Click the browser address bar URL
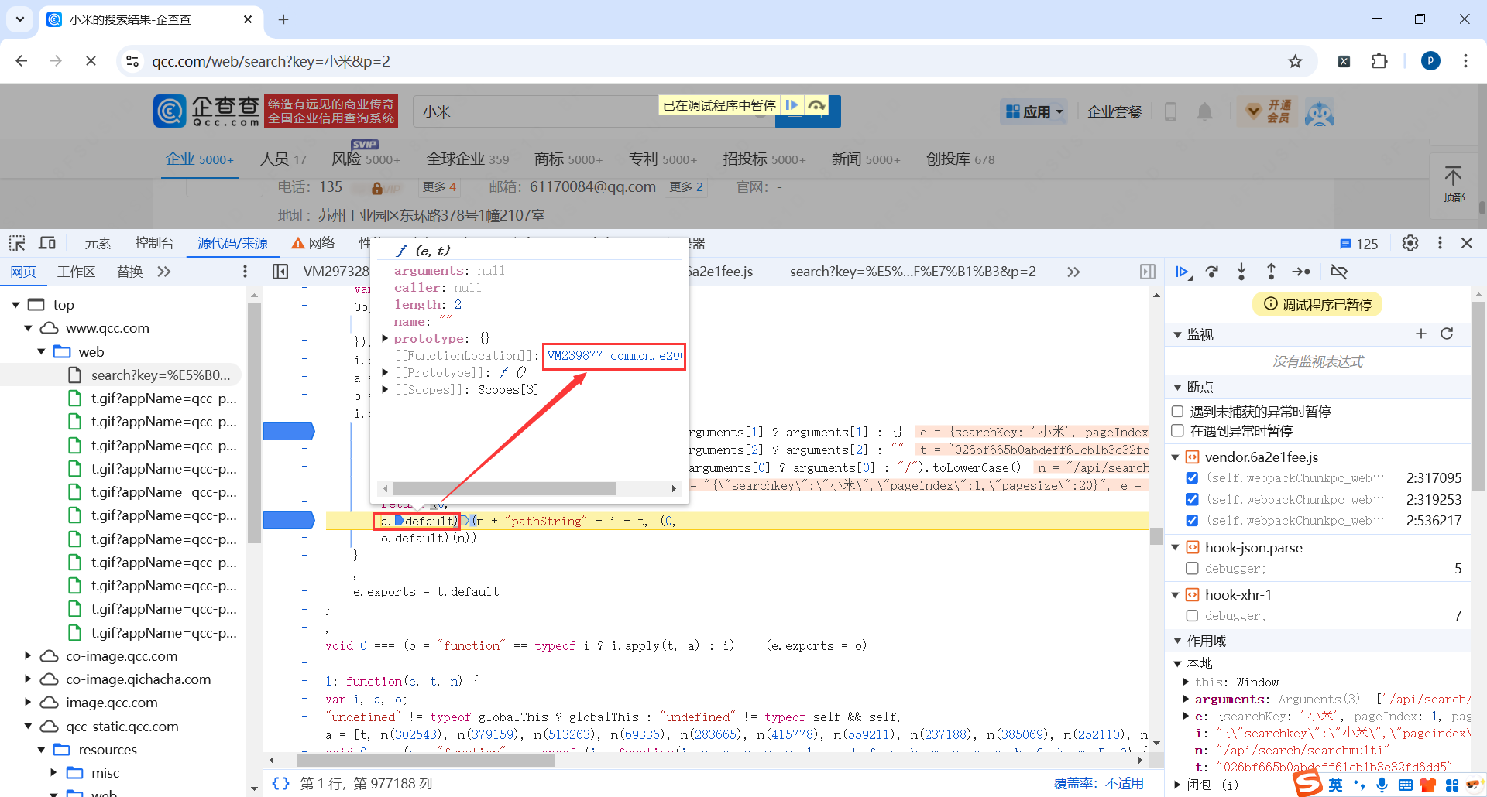The height and width of the screenshot is (797, 1487). coord(271,61)
